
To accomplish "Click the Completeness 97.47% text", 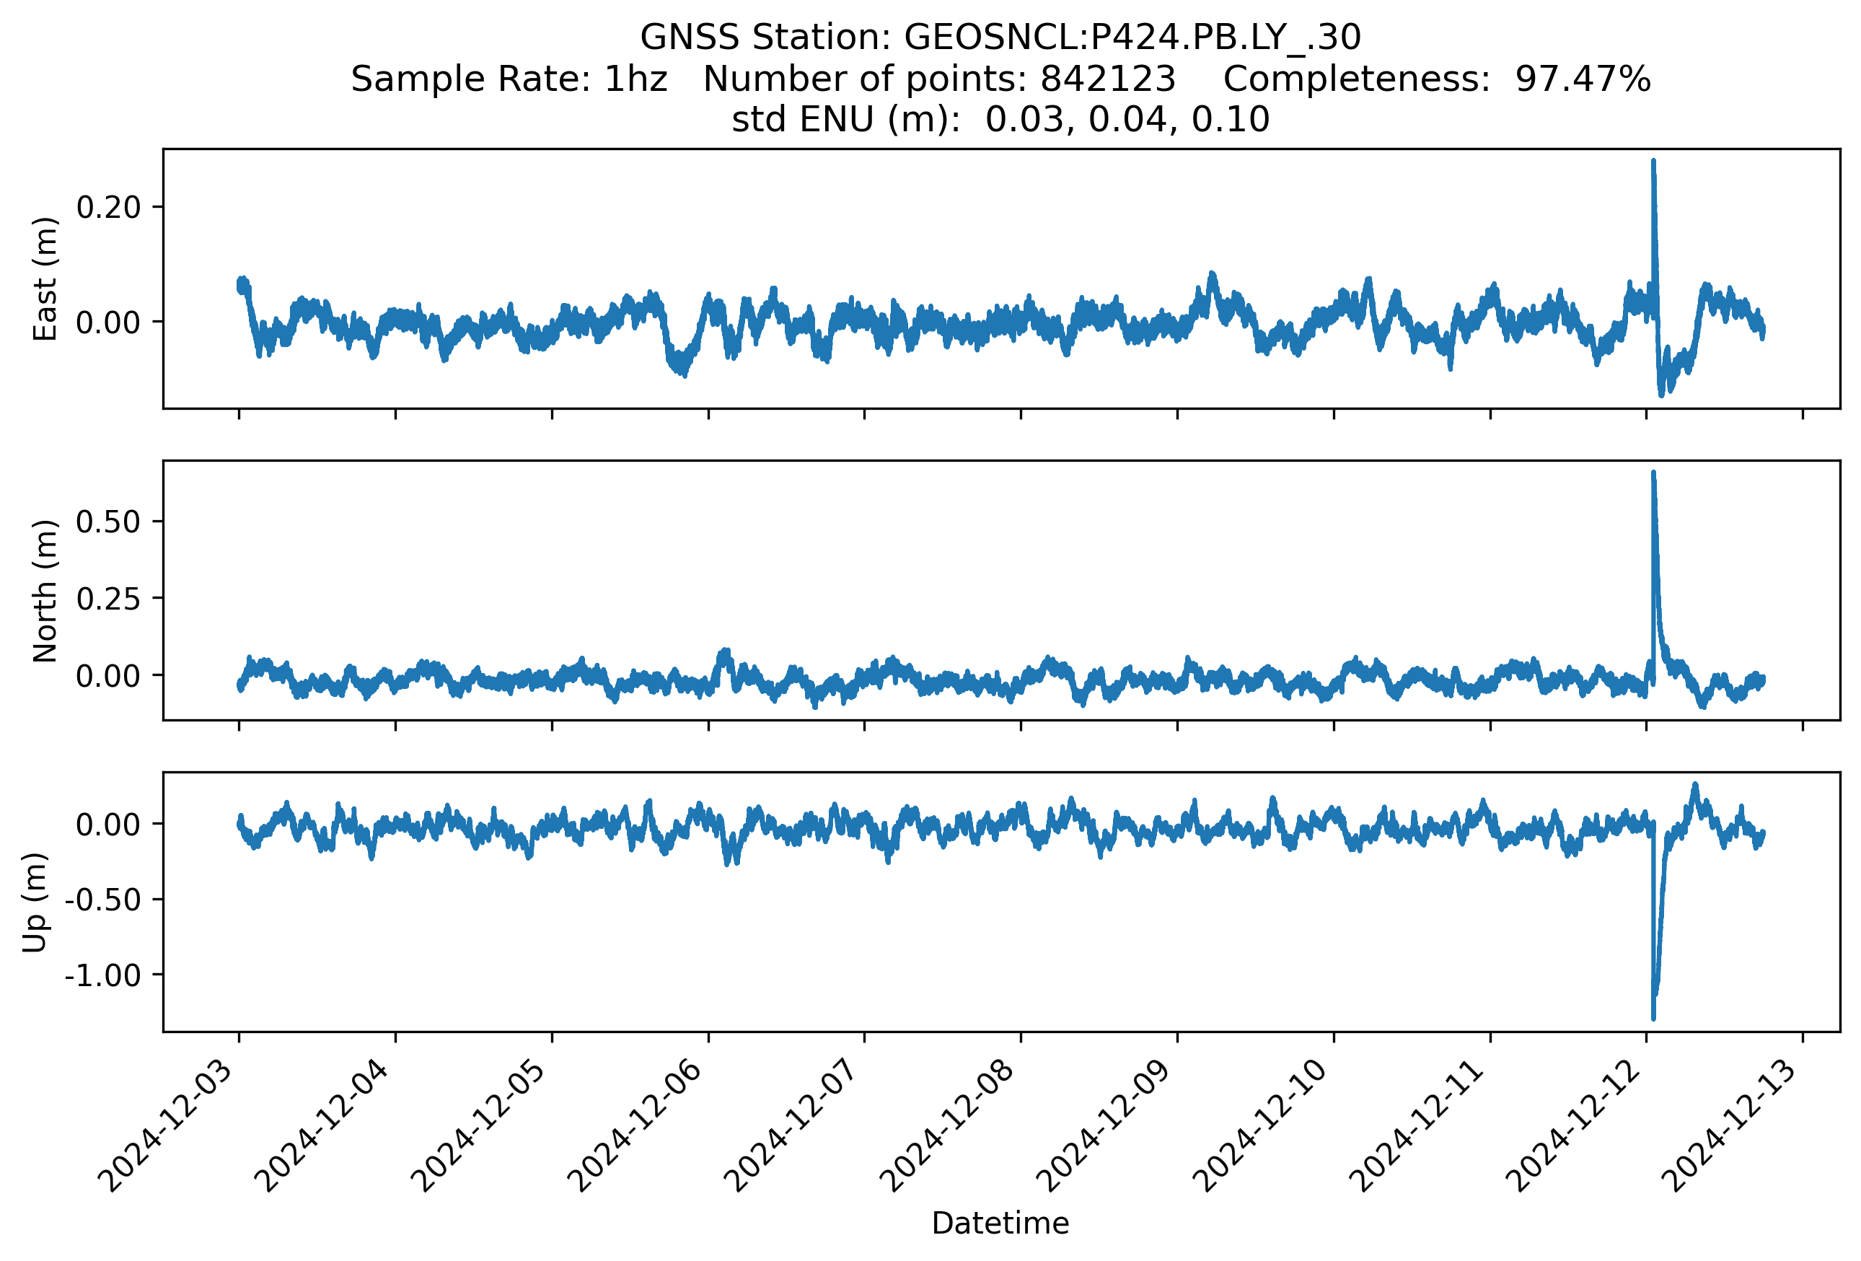I will click(1437, 79).
